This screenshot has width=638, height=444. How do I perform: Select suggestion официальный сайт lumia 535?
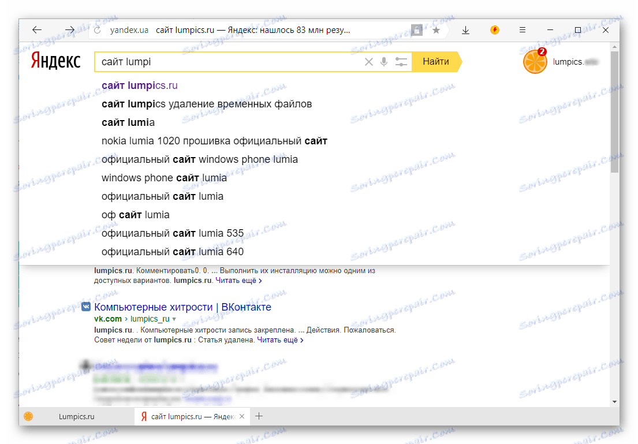173,233
